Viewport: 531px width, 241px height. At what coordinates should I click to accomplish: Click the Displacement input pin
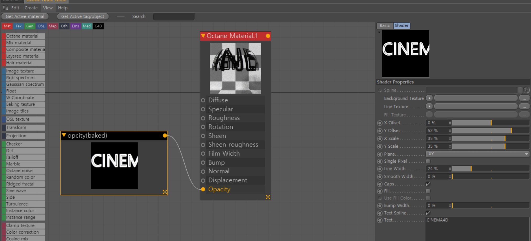click(x=203, y=180)
